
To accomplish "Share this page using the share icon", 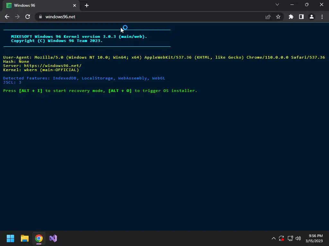I will pyautogui.click(x=268, y=17).
